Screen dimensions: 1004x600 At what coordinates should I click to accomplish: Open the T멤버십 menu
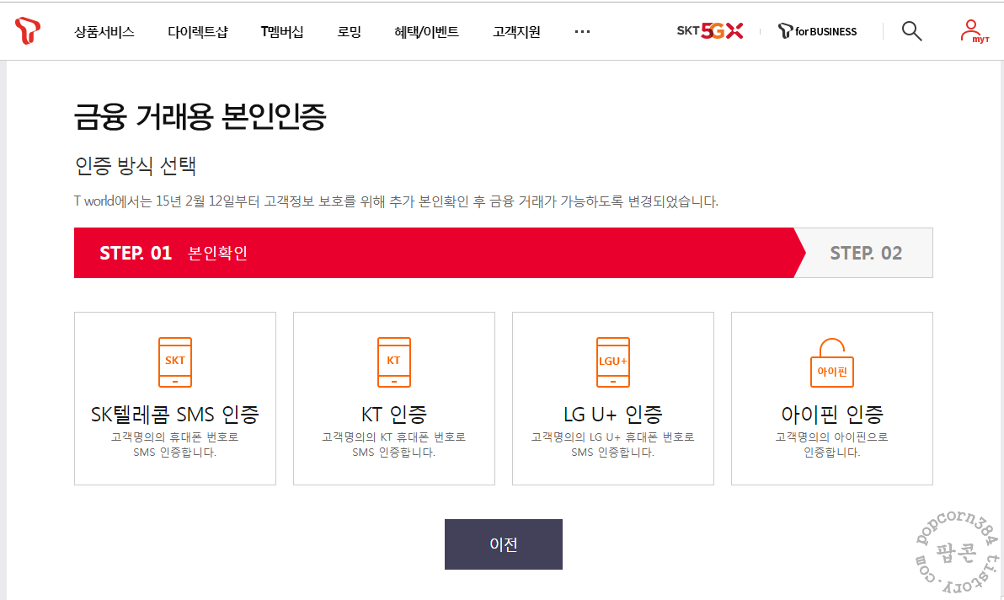point(281,31)
